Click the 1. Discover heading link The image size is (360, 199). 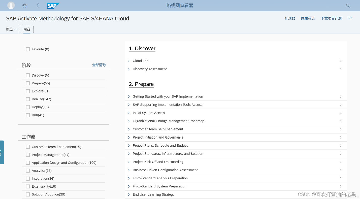click(x=142, y=48)
